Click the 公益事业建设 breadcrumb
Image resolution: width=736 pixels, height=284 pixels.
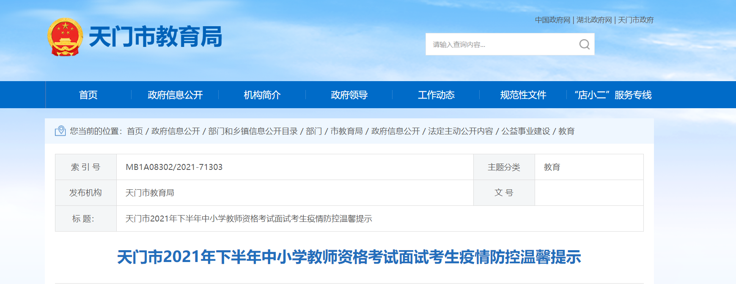coord(526,131)
